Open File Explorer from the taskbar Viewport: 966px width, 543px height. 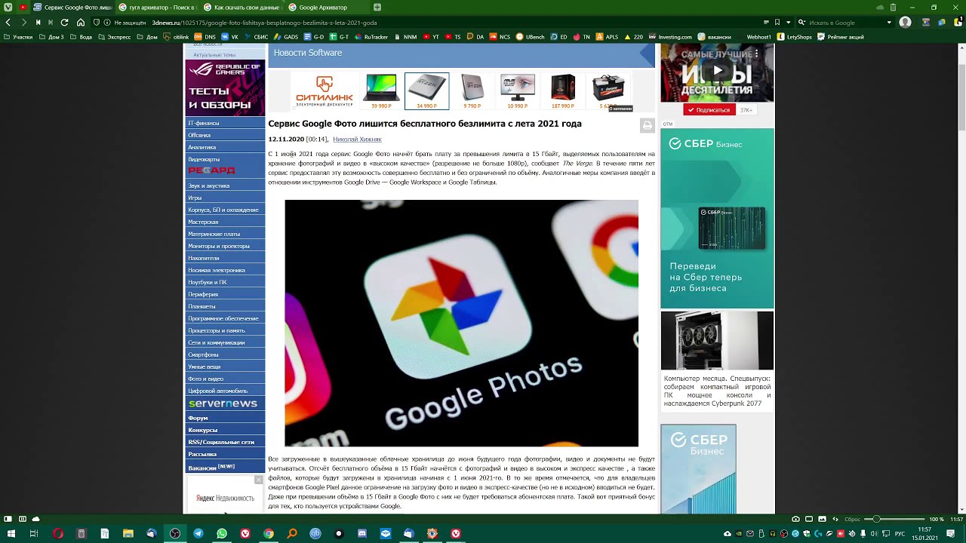(128, 533)
